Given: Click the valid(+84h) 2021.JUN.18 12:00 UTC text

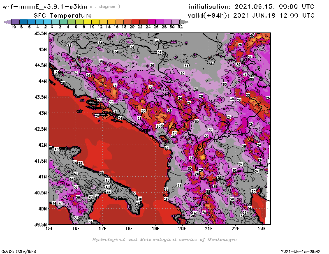Looking at the screenshot, I should click(x=251, y=15).
